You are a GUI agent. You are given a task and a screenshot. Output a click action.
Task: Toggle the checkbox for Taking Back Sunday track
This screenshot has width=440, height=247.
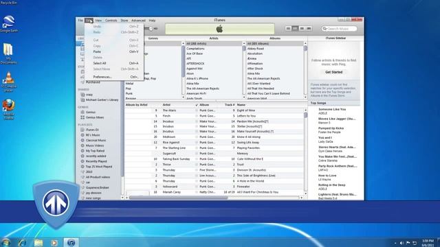pos(197,159)
